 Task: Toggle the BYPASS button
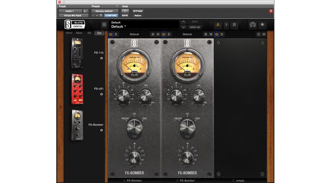(138, 11)
